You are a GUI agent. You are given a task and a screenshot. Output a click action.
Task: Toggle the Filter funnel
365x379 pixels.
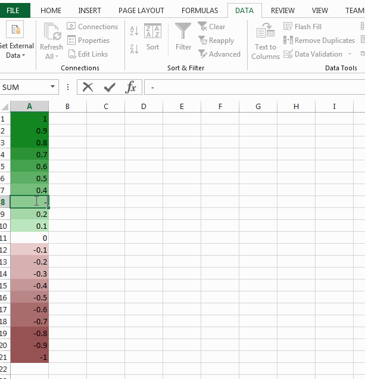(183, 37)
